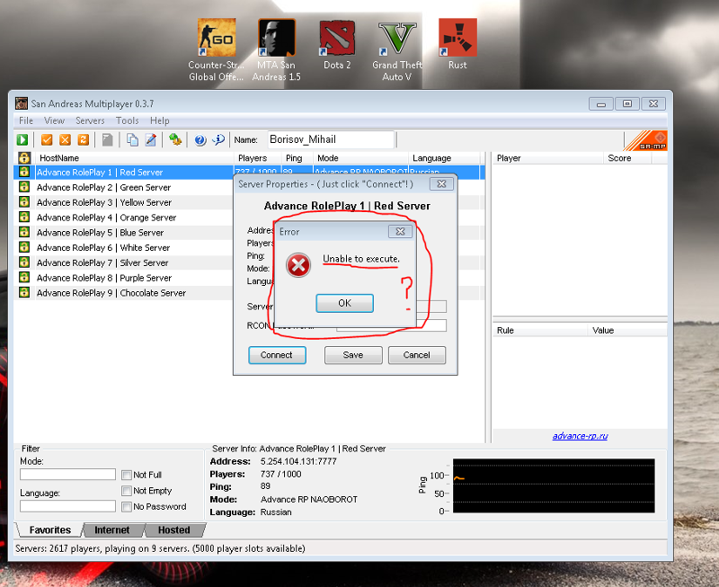Viewport: 719px width, 587px height.
Task: Switch to the Hosted tab
Action: (173, 530)
